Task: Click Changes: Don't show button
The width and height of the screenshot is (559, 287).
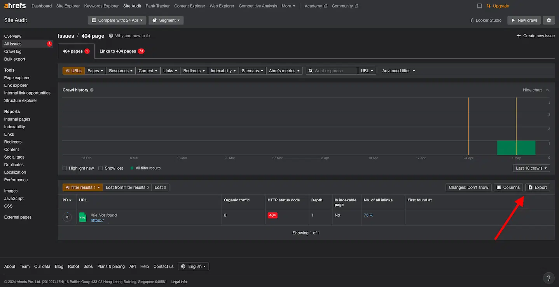Action: tap(468, 187)
